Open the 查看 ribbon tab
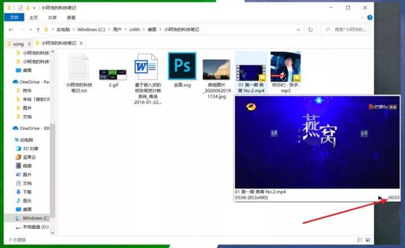Image resolution: width=405 pixels, height=248 pixels. point(71,17)
